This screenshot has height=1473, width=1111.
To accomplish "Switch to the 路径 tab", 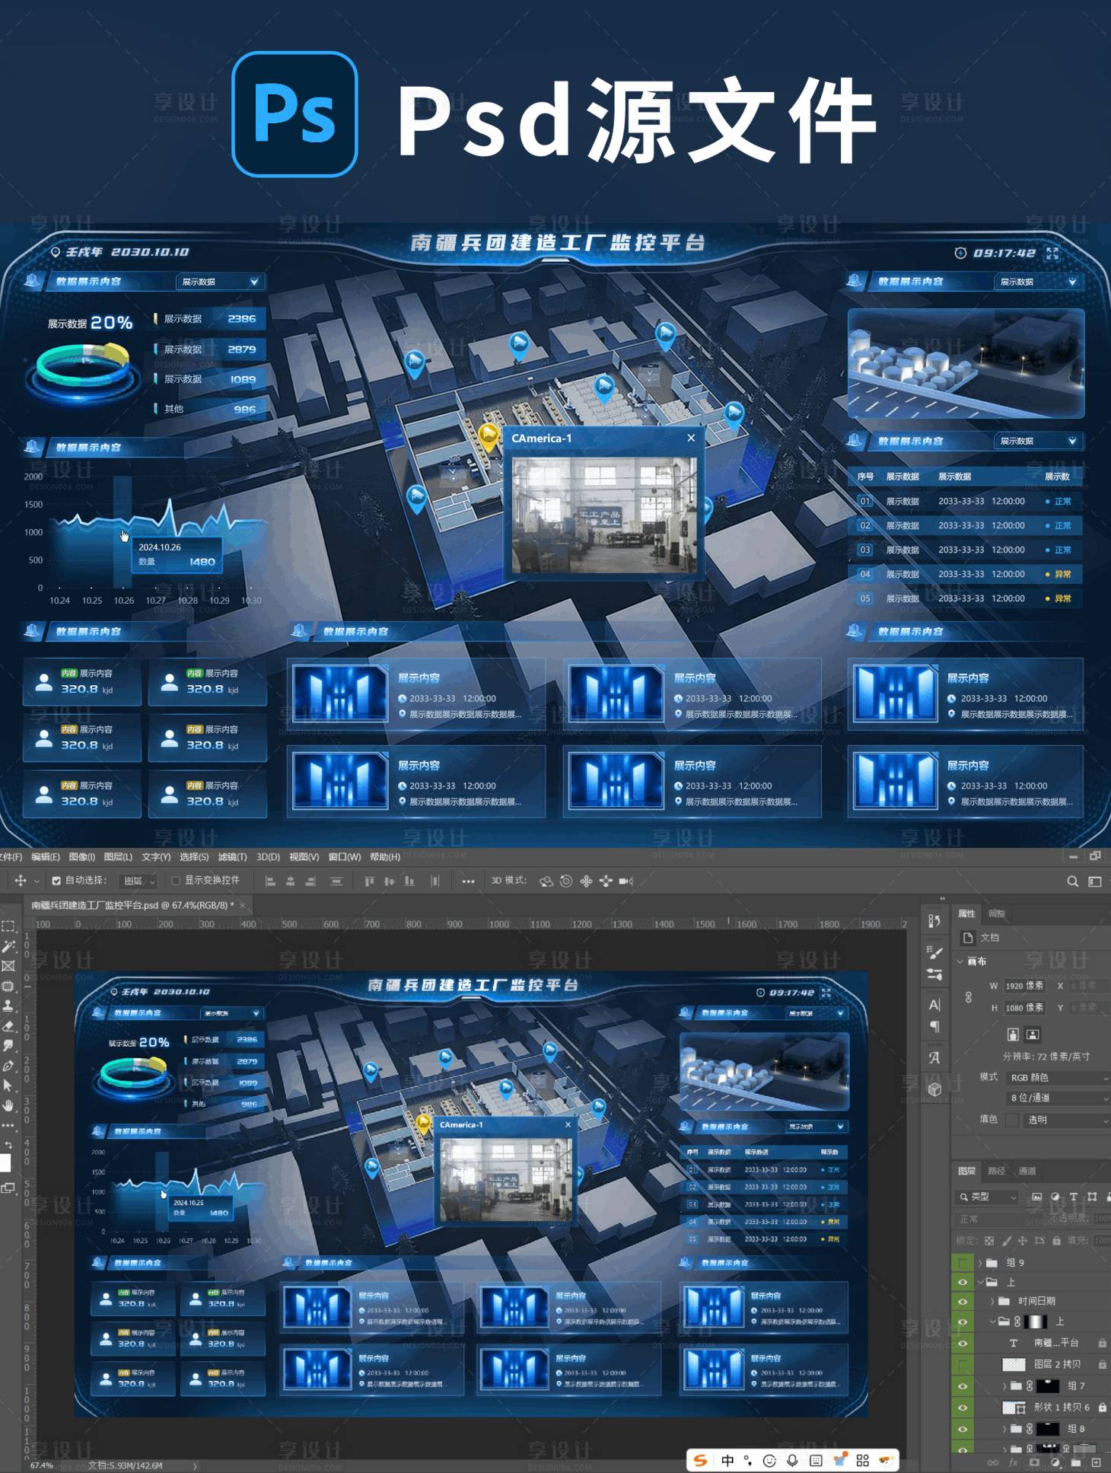I will (996, 1171).
